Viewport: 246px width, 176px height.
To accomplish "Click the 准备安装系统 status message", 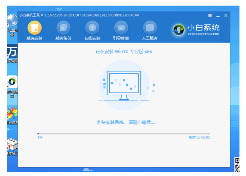I will click(126, 122).
